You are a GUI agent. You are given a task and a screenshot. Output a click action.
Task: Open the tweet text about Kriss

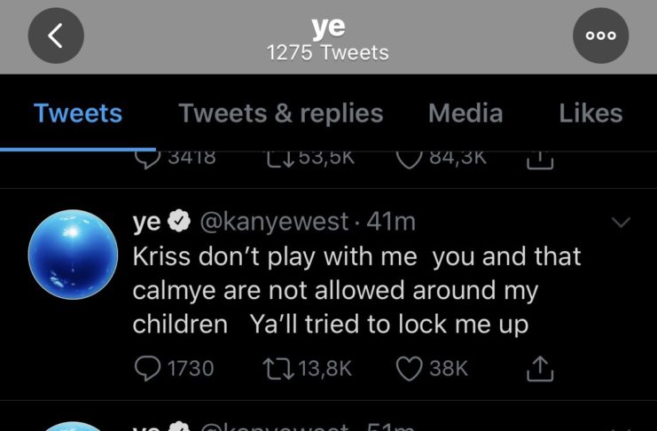point(356,291)
